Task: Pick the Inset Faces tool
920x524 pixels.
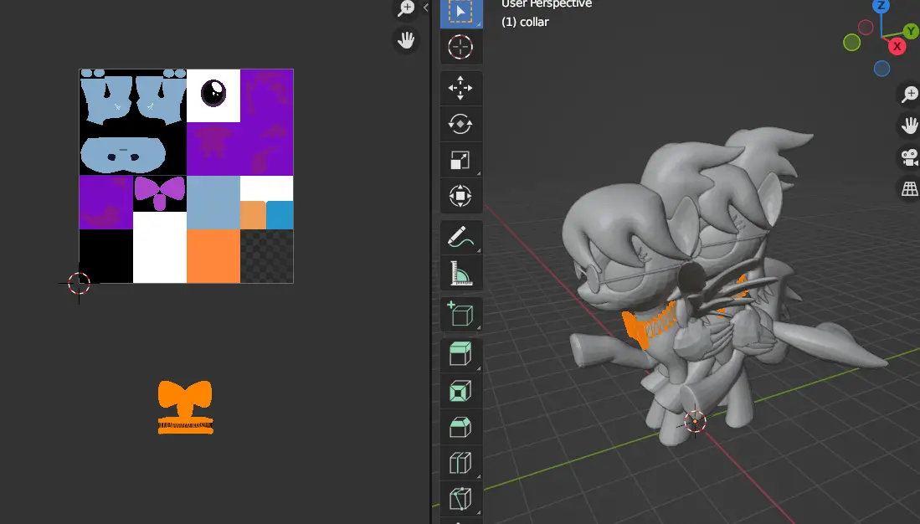Action: tap(460, 392)
